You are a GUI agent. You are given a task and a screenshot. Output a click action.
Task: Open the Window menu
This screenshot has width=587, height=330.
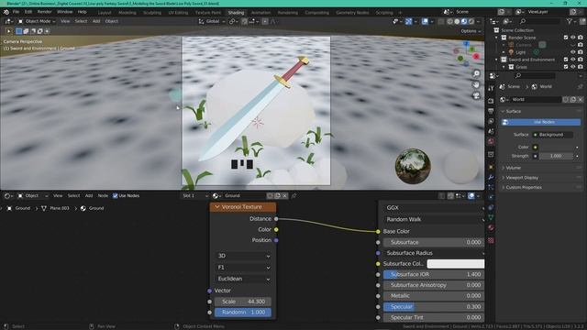tap(64, 12)
